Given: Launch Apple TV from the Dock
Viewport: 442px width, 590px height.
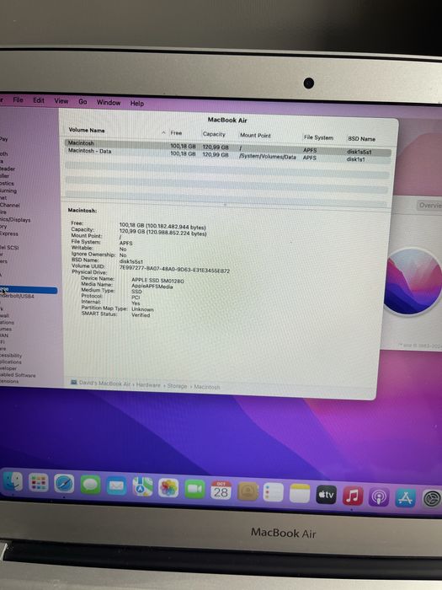Looking at the screenshot, I should 326,495.
